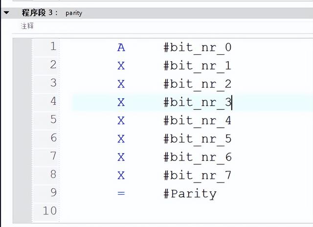Click operand #Parity

tap(190, 194)
